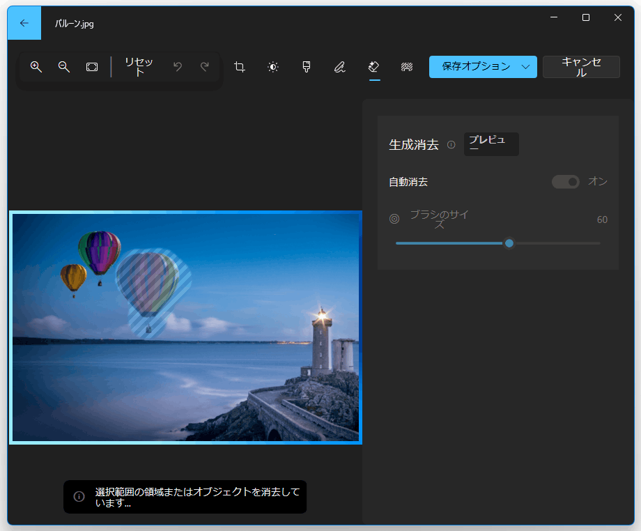Viewport: 641px width, 531px height.
Task: Click the バルーン.jpg file title
Action: 75,24
